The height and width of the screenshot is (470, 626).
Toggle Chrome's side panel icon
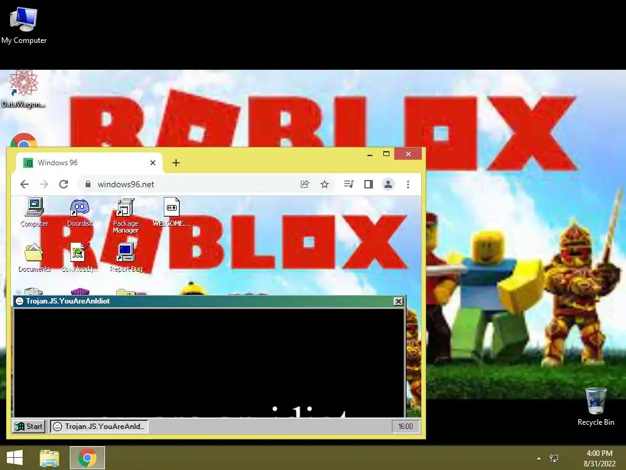369,184
